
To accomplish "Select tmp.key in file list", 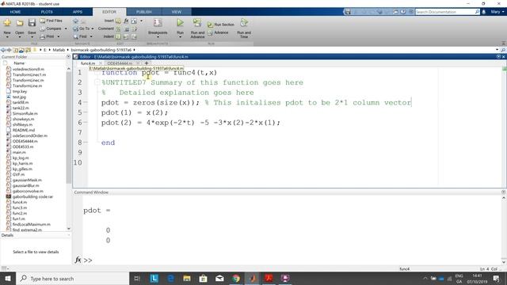I will [19, 92].
